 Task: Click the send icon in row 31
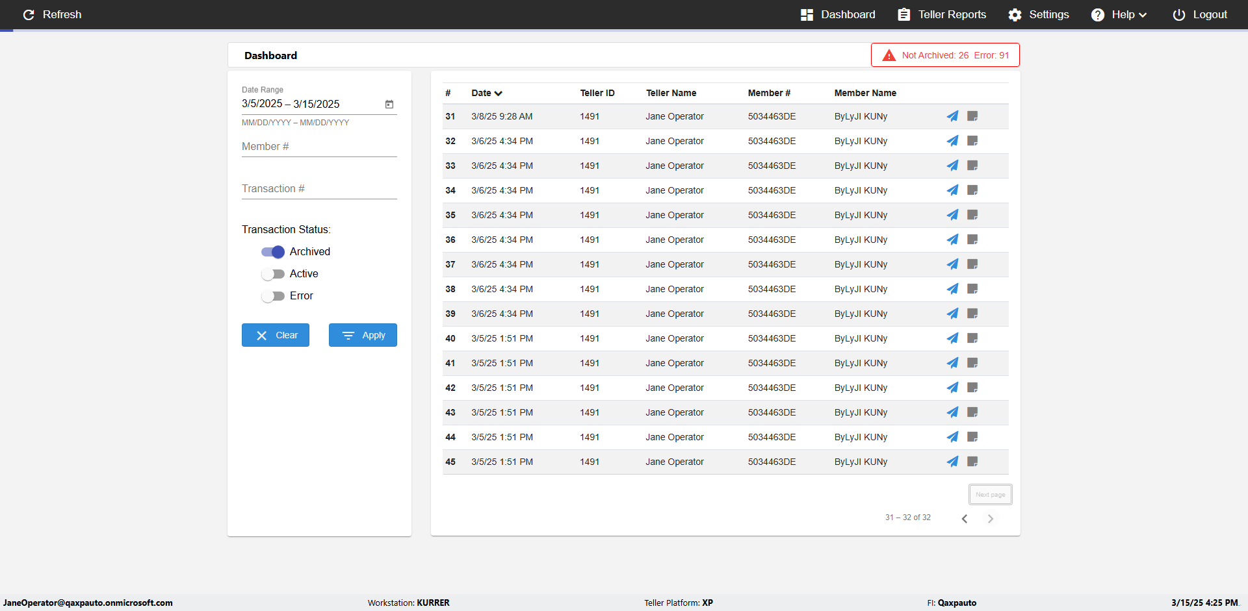952,116
